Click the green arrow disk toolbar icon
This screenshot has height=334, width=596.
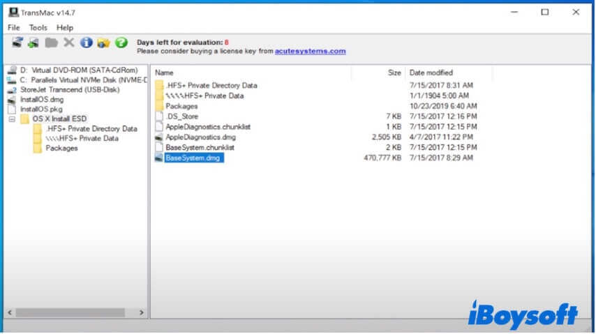click(x=33, y=43)
